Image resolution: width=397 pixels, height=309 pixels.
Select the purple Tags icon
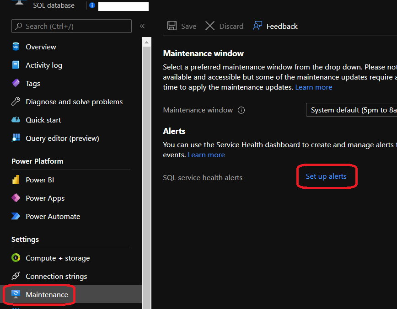[x=16, y=84]
